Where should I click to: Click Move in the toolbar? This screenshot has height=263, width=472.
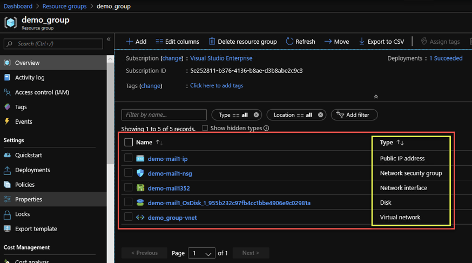(336, 42)
